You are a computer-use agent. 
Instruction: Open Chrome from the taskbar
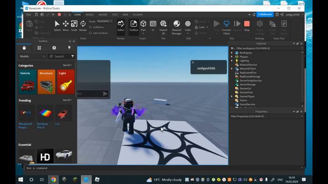tap(53, 179)
